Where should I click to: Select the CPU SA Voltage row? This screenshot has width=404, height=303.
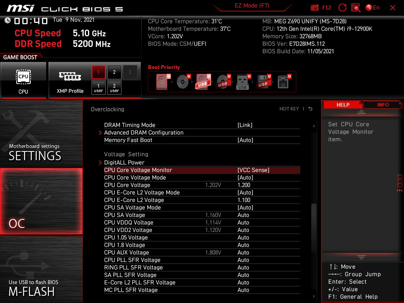[202, 215]
